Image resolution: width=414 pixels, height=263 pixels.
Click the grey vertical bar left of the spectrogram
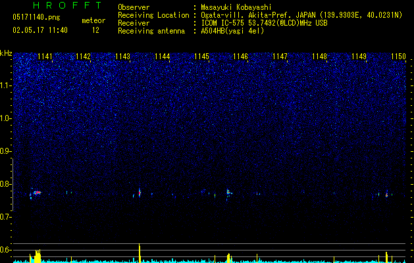pos(13,185)
